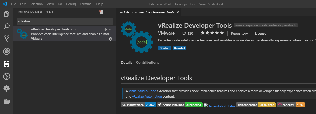Image resolution: width=316 pixels, height=114 pixels.
Task: Open the Extensions view icon
Action: click(6, 64)
